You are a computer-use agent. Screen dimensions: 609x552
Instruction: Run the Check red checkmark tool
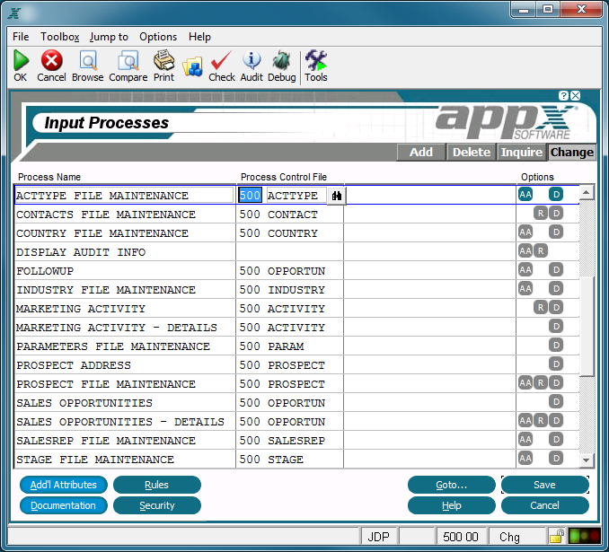tap(221, 60)
